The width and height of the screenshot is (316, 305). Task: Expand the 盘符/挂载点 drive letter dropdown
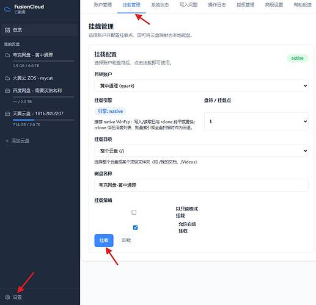click(x=256, y=121)
